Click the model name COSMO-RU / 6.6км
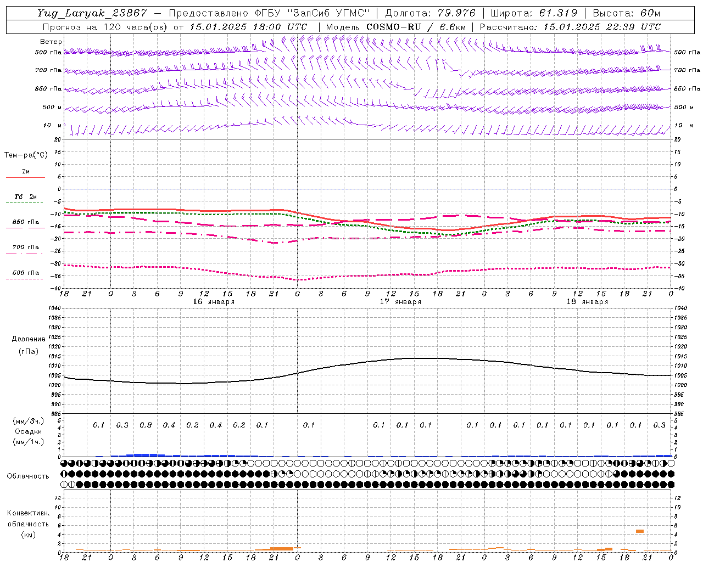 (x=416, y=27)
